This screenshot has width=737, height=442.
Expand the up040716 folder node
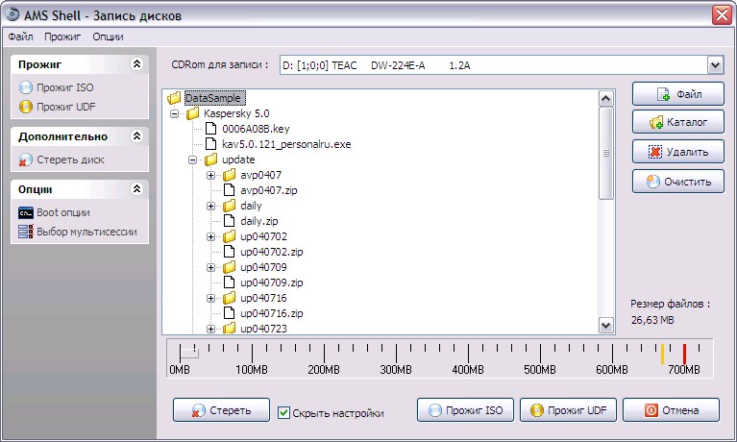(211, 298)
